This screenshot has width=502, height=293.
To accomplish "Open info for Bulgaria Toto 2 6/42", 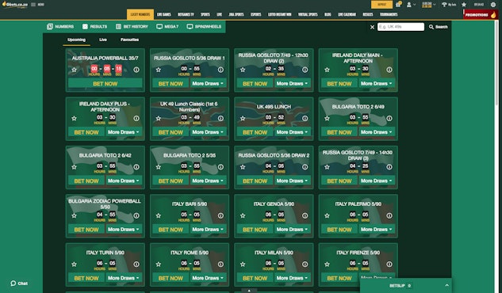I will point(136,167).
